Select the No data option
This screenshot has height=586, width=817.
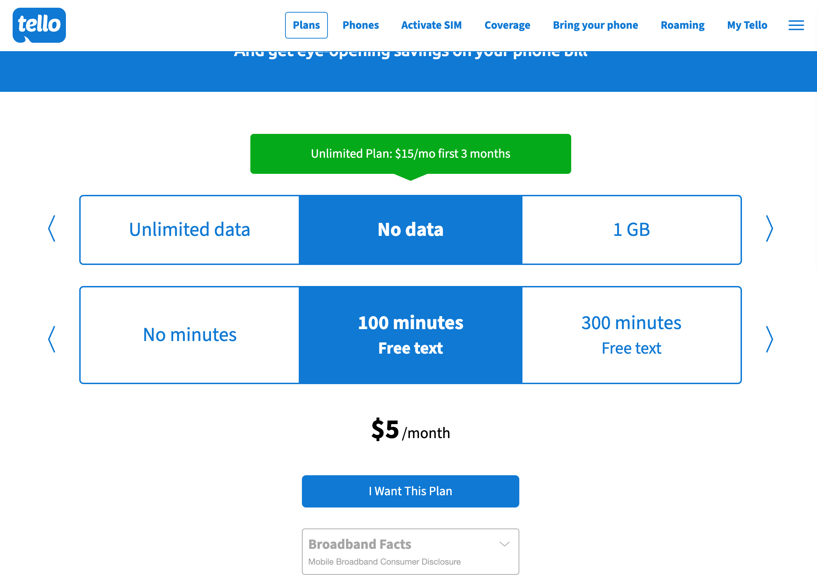[410, 230]
